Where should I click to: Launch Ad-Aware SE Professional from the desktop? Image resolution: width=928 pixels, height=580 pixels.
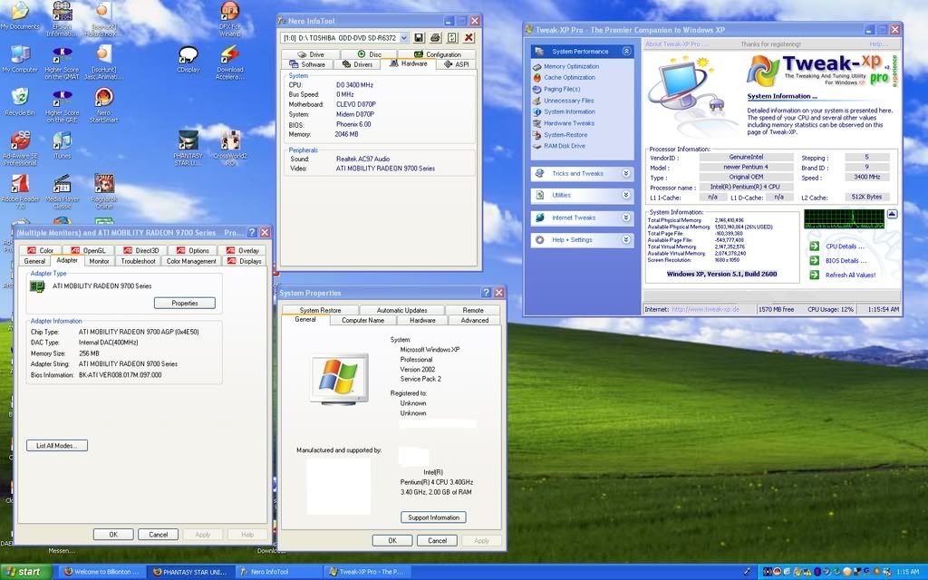[20, 148]
